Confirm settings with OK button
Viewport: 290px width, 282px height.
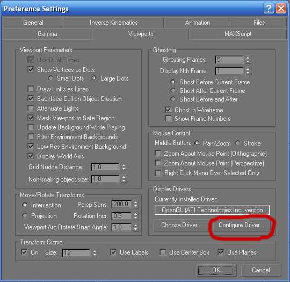pyautogui.click(x=216, y=270)
